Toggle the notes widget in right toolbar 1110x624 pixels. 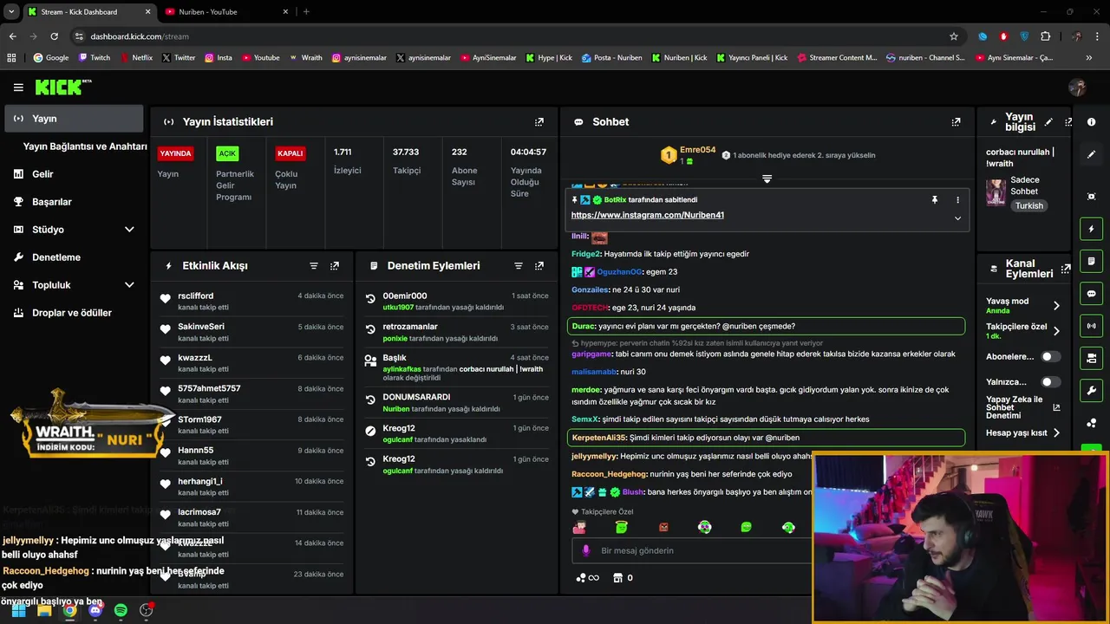pos(1091,262)
